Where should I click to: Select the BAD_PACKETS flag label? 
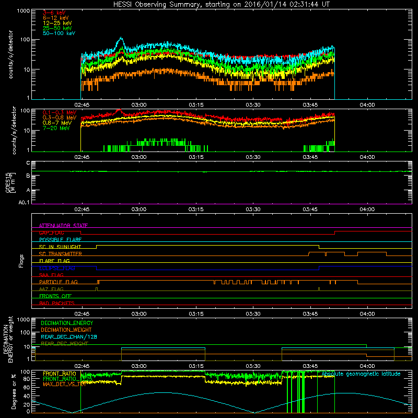(57, 303)
